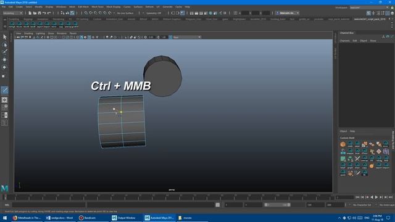Click No Live Surface field
This screenshot has height=222, width=395.
(125, 13)
